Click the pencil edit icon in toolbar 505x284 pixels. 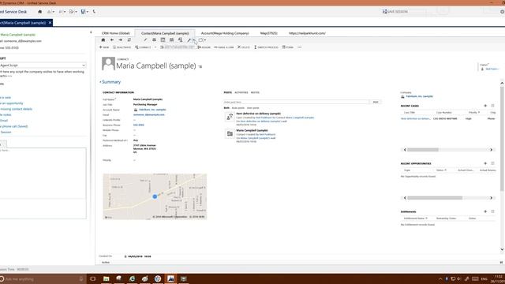tap(145, 40)
